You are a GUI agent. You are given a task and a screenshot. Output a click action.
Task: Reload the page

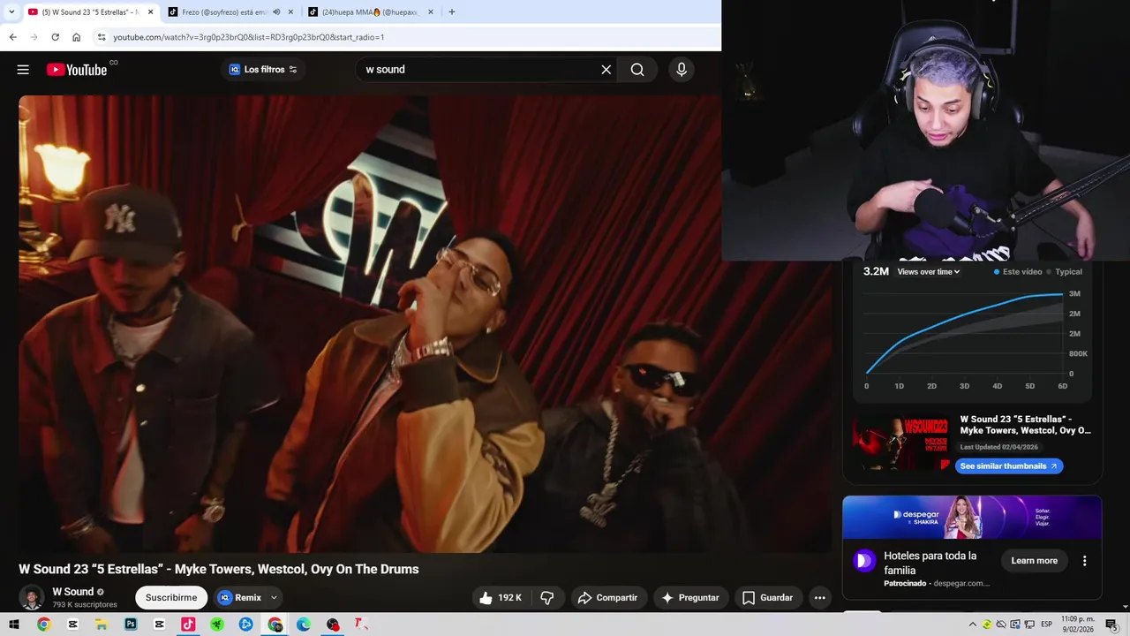(55, 37)
